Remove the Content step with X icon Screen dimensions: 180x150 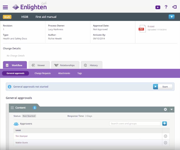pos(165,109)
